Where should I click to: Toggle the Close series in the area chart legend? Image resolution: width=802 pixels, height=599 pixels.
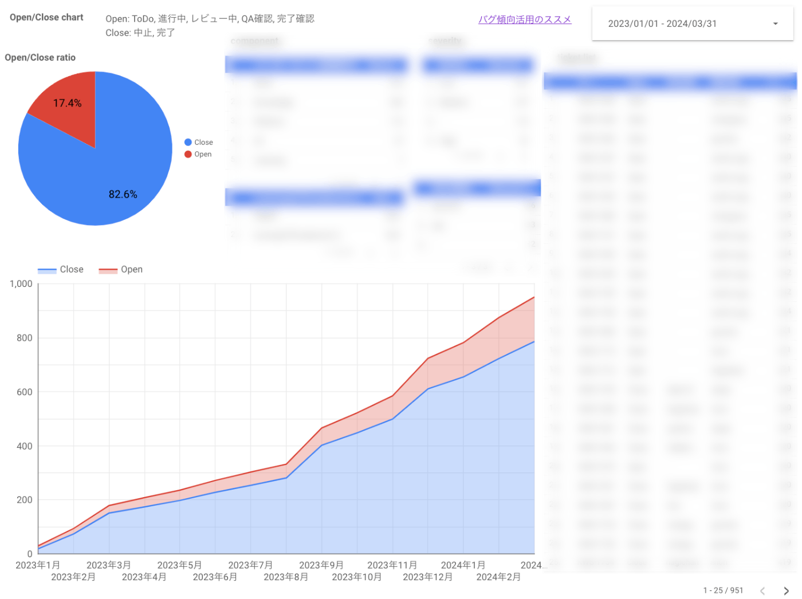(60, 269)
